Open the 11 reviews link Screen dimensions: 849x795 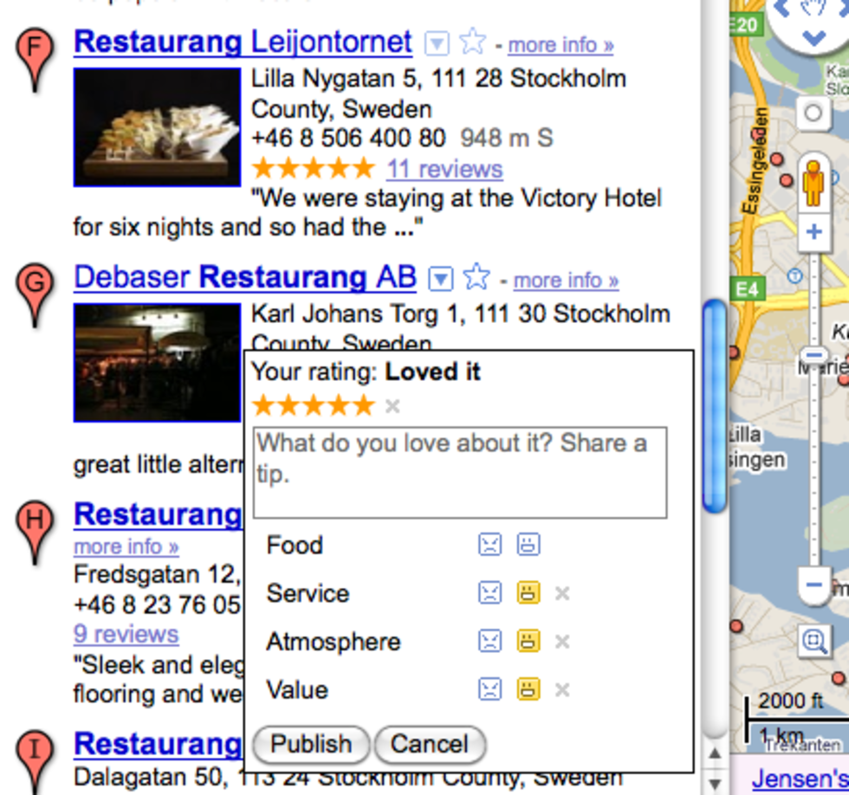444,169
